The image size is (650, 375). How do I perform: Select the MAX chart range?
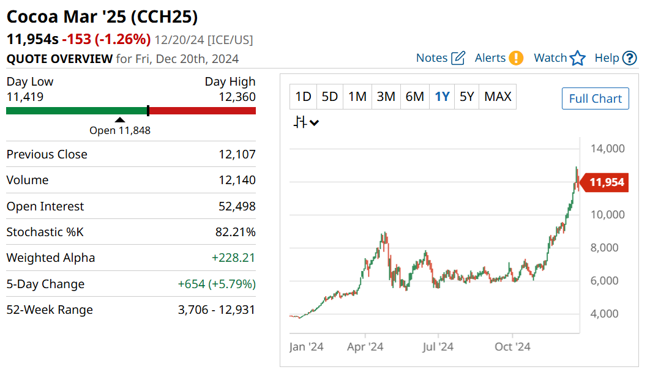click(498, 97)
